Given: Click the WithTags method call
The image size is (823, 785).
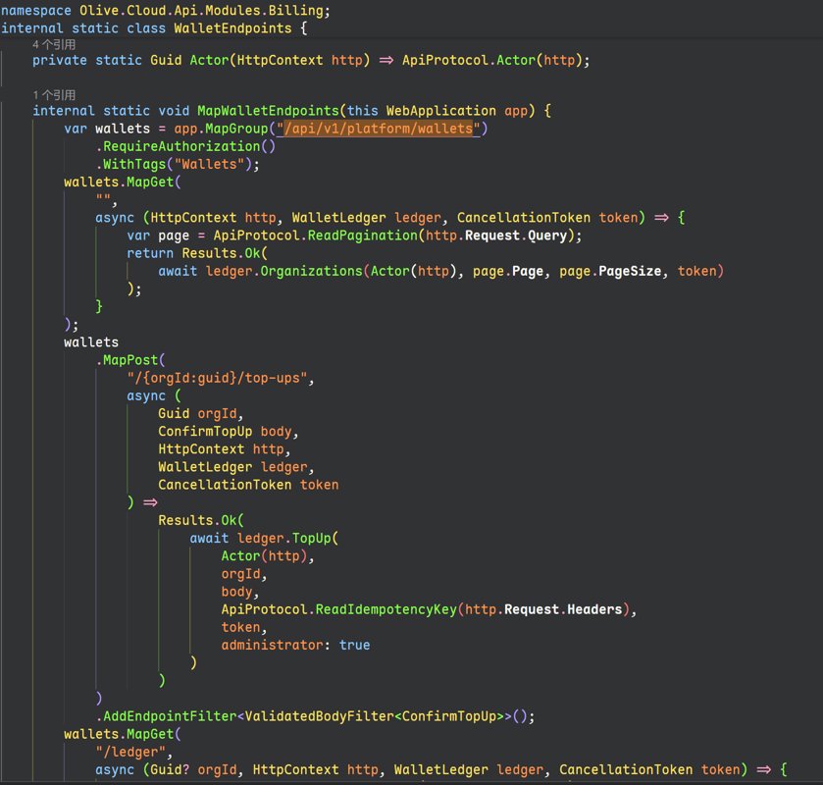Looking at the screenshot, I should 134,164.
